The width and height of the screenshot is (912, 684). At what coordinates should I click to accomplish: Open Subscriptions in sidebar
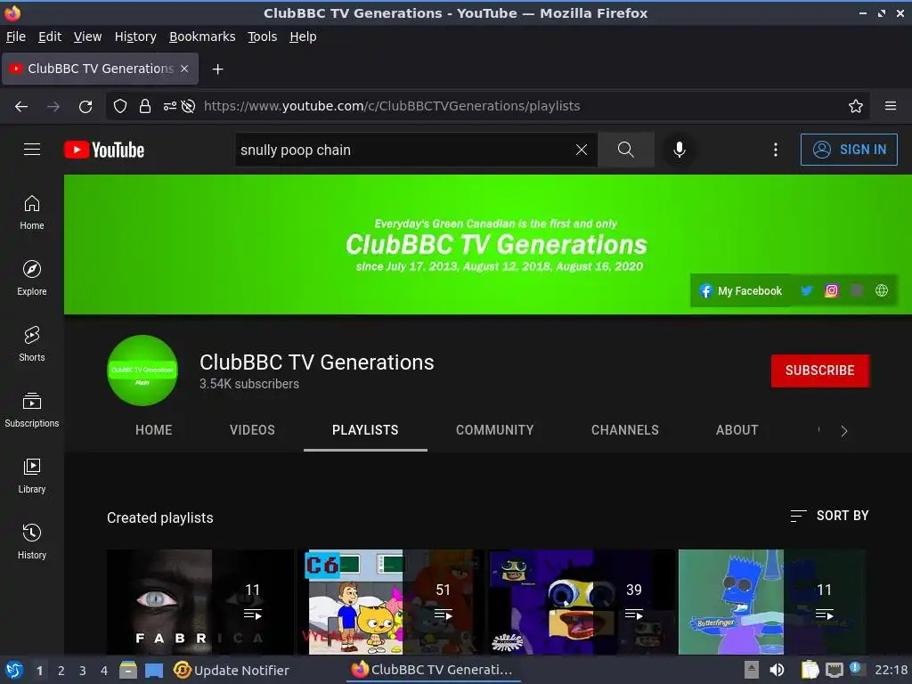(32, 410)
